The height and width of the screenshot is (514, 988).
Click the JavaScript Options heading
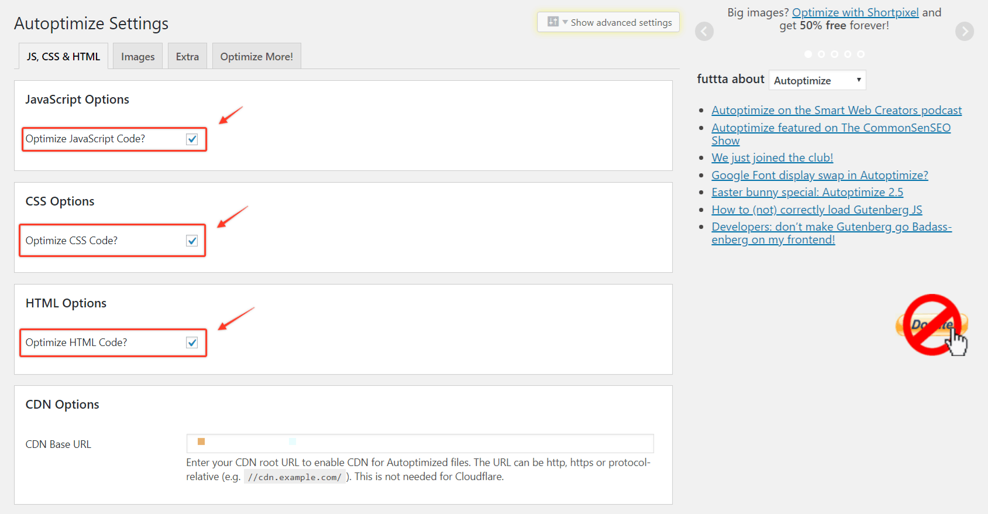(77, 100)
